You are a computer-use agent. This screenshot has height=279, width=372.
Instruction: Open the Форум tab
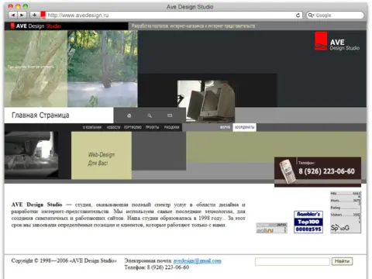tap(225, 127)
